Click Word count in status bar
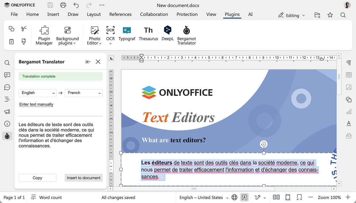This screenshot has width=356, height=203. (x=46, y=198)
